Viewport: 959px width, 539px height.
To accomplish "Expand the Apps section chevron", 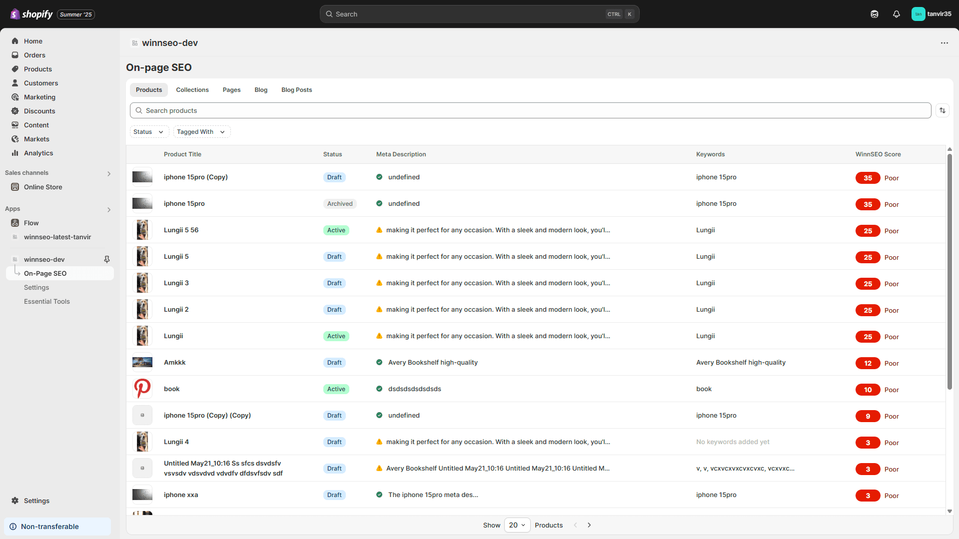I will coord(109,209).
